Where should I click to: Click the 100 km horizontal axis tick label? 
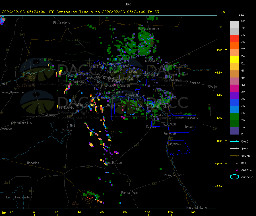pyautogui.click(x=147, y=212)
